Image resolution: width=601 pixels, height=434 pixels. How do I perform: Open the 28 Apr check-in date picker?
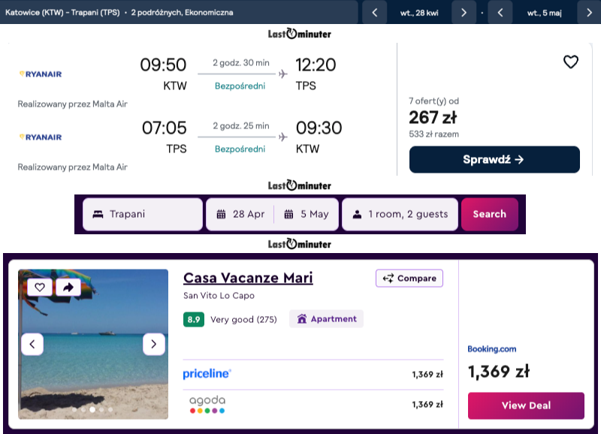tap(241, 214)
